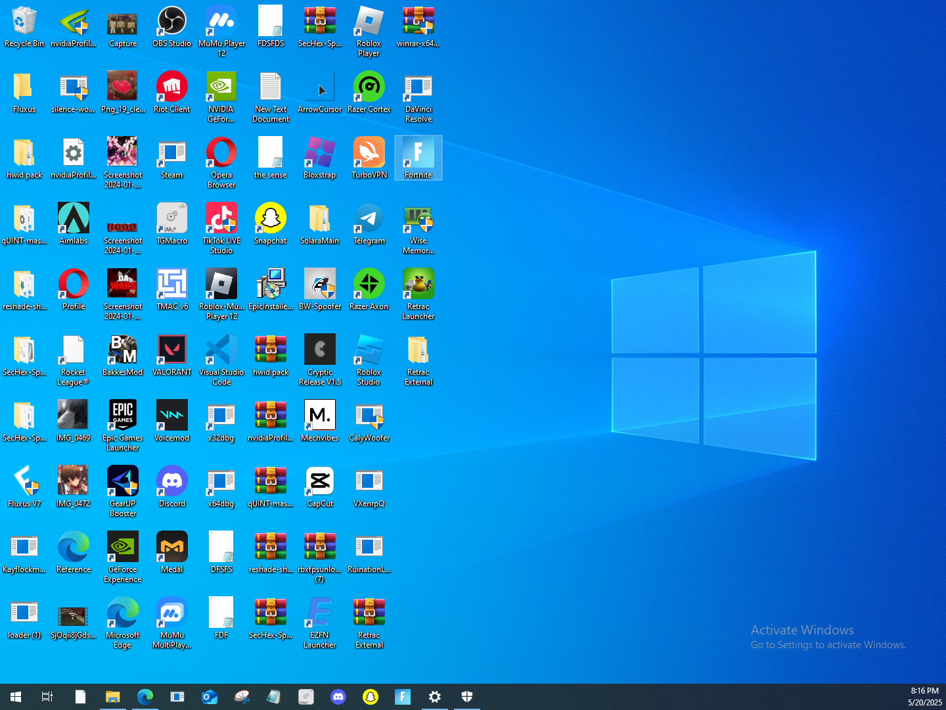Image resolution: width=946 pixels, height=710 pixels.
Task: Select the Discord desktop icon
Action: [x=171, y=482]
